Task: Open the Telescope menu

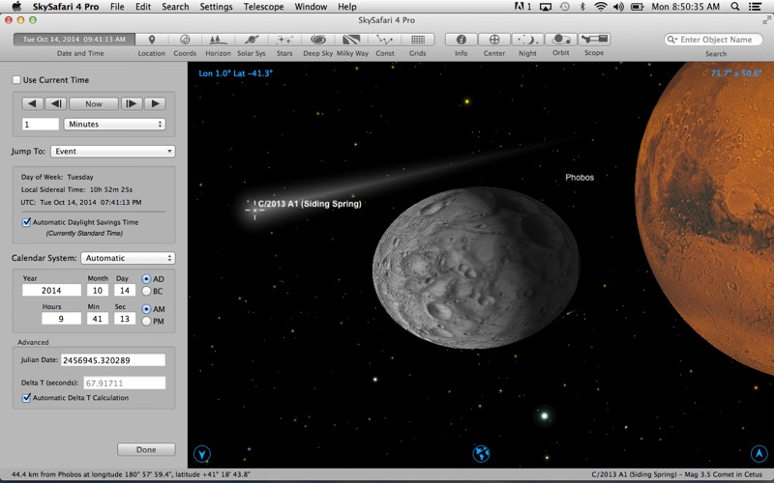Action: (263, 7)
